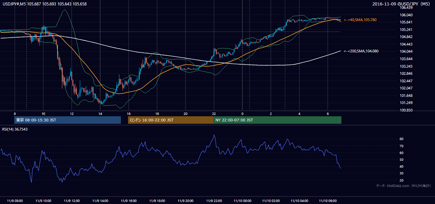Click the RSI(14) 36.7543 indicator label
This screenshot has height=204, width=435.
tap(15, 129)
